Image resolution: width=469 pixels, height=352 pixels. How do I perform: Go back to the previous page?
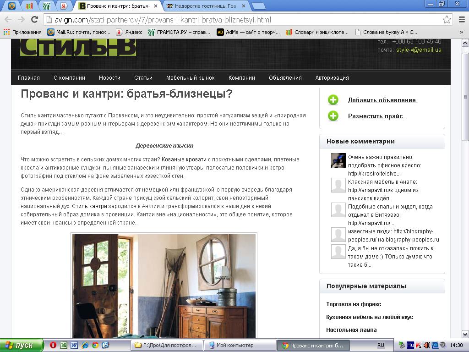8,20
